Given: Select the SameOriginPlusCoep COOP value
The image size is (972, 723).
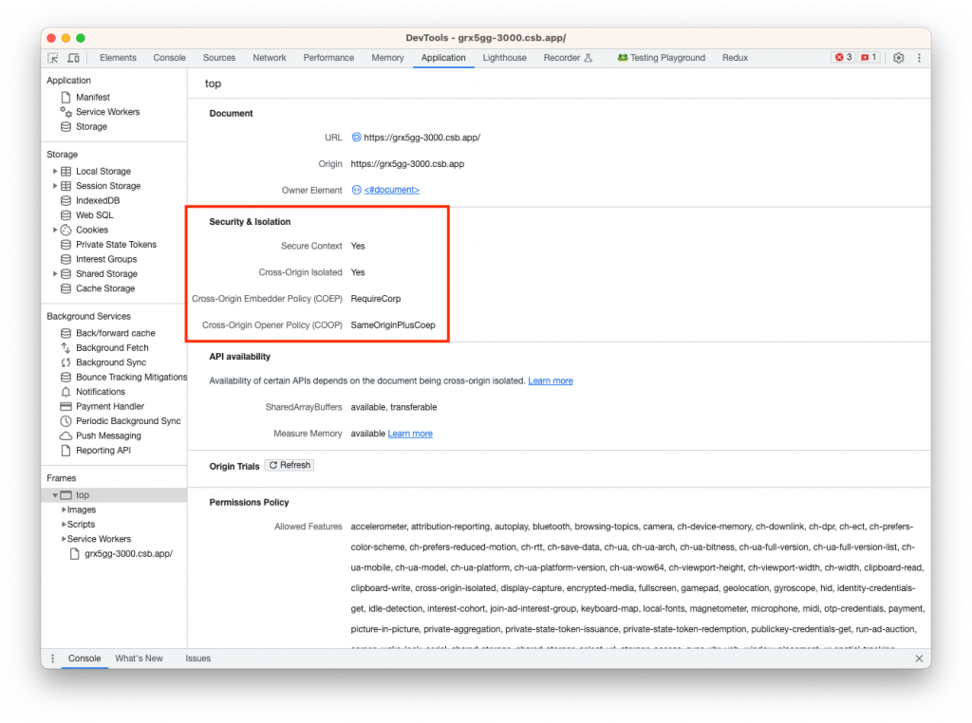Looking at the screenshot, I should (393, 325).
